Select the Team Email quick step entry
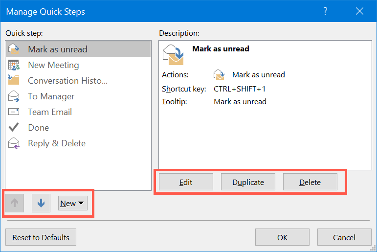Screen dimensions: 377x252 [50, 112]
